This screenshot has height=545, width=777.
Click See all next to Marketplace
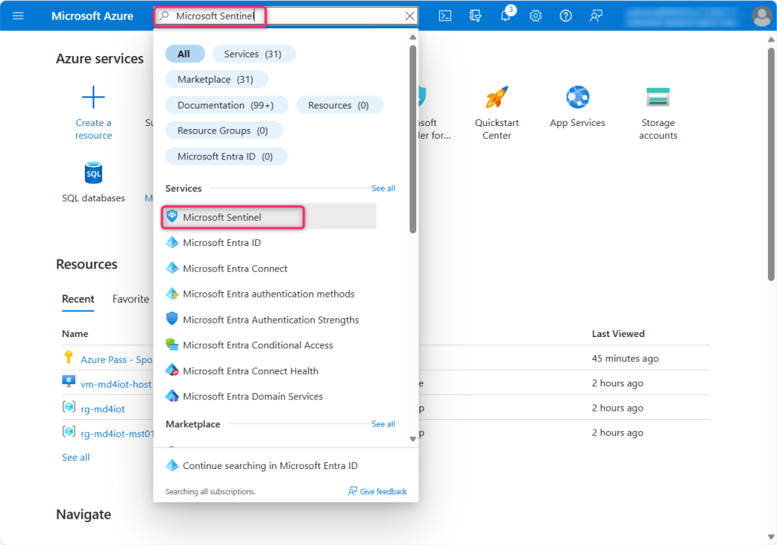tap(383, 424)
